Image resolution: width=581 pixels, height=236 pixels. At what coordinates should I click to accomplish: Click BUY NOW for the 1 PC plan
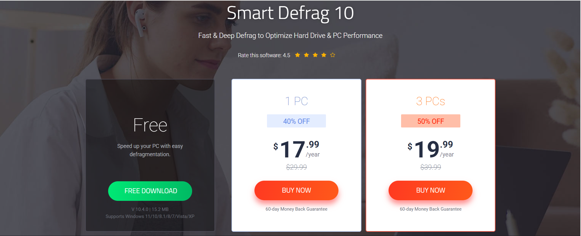(296, 190)
